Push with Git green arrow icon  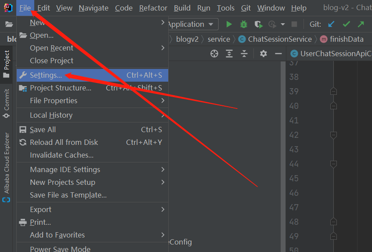click(x=361, y=24)
